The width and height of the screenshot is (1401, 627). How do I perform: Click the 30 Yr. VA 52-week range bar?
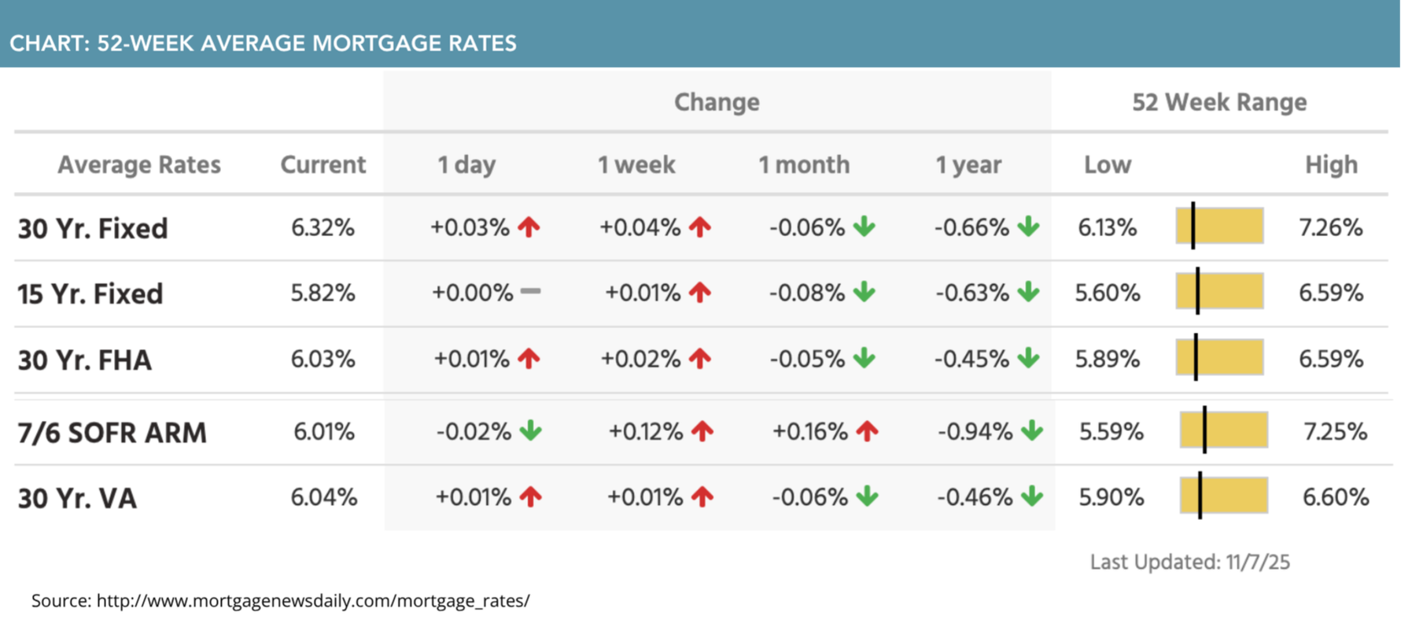coord(1224,496)
